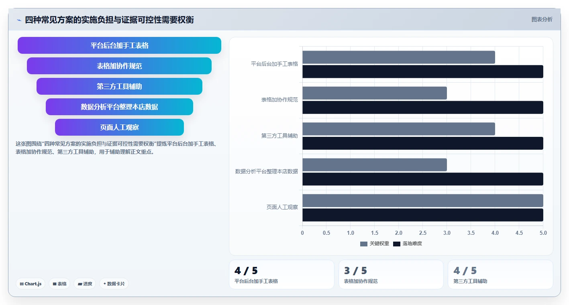This screenshot has height=305, width=569.
Task: Click chart axis label 页面人工观察
Action: click(282, 207)
